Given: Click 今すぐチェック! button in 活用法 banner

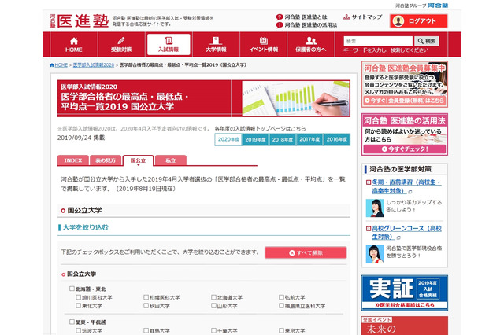Looking at the screenshot, I should pyautogui.click(x=404, y=149).
